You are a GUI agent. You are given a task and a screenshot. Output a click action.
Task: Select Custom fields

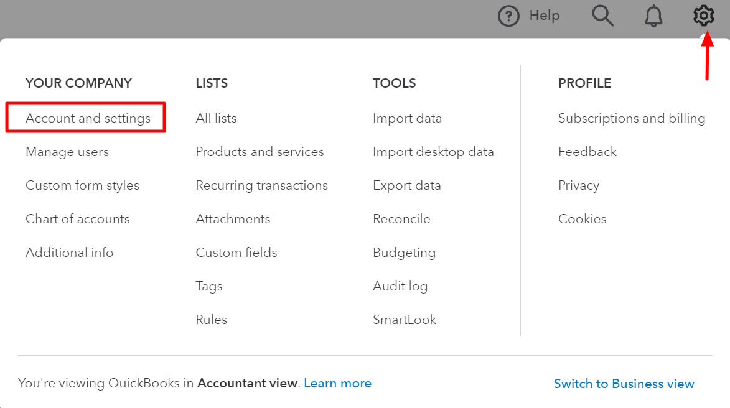tap(236, 252)
